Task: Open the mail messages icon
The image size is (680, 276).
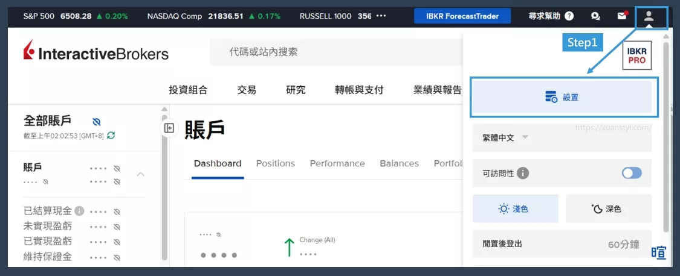Action: click(x=623, y=16)
